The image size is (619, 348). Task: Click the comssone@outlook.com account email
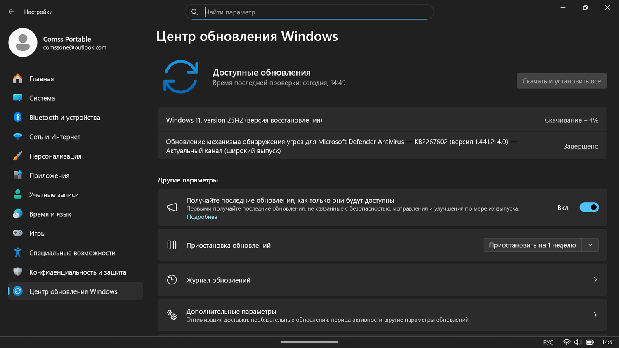pyautogui.click(x=75, y=47)
